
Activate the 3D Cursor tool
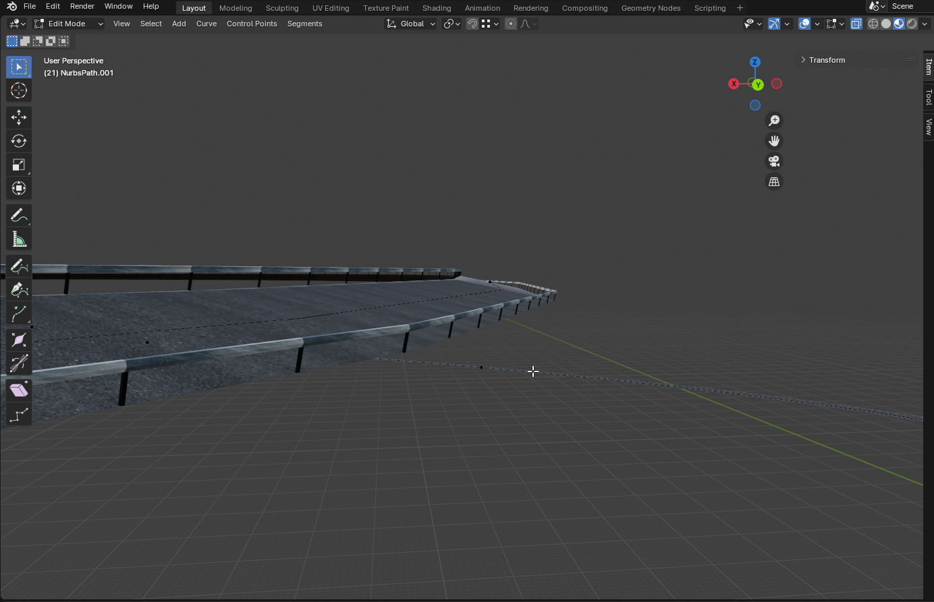pos(19,90)
